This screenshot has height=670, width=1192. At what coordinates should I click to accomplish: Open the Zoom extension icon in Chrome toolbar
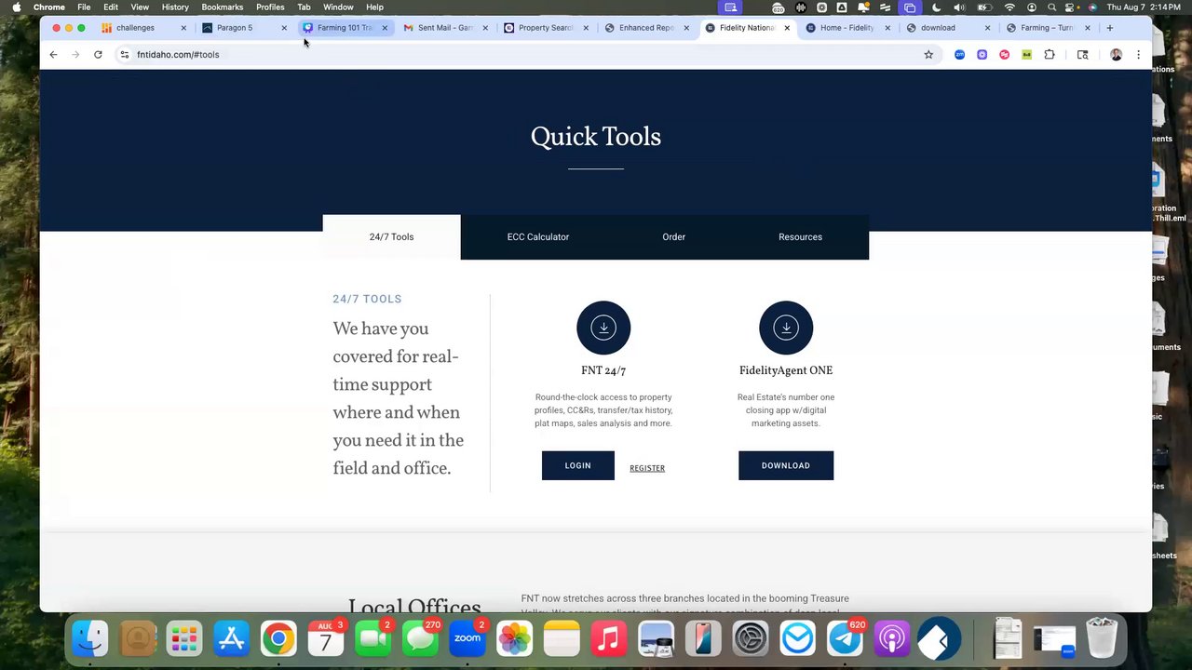[959, 55]
